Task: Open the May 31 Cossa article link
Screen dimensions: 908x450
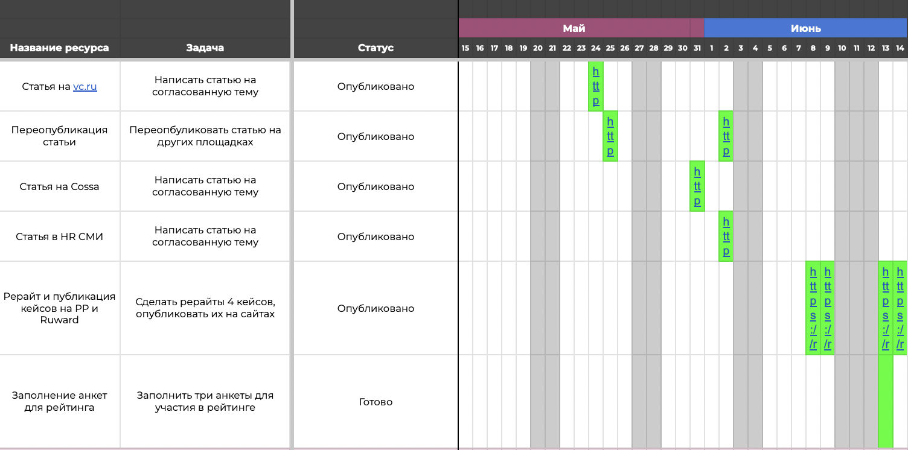Action: point(697,186)
